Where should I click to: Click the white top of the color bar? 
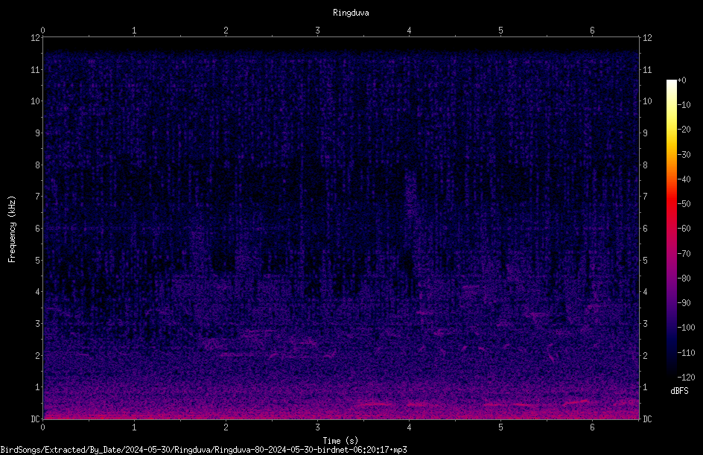671,83
